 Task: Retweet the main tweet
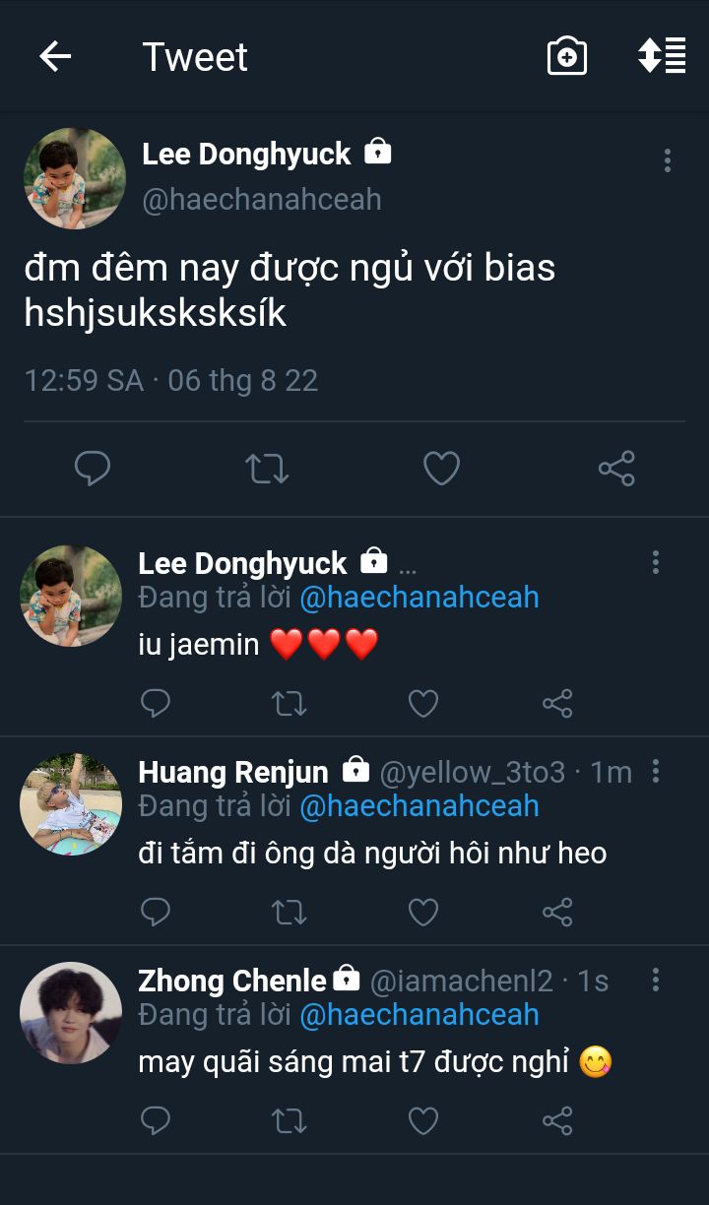point(267,469)
